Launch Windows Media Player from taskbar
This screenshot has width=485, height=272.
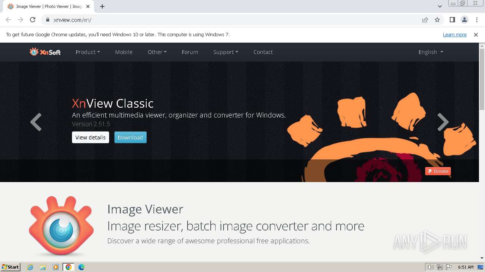click(x=56, y=267)
